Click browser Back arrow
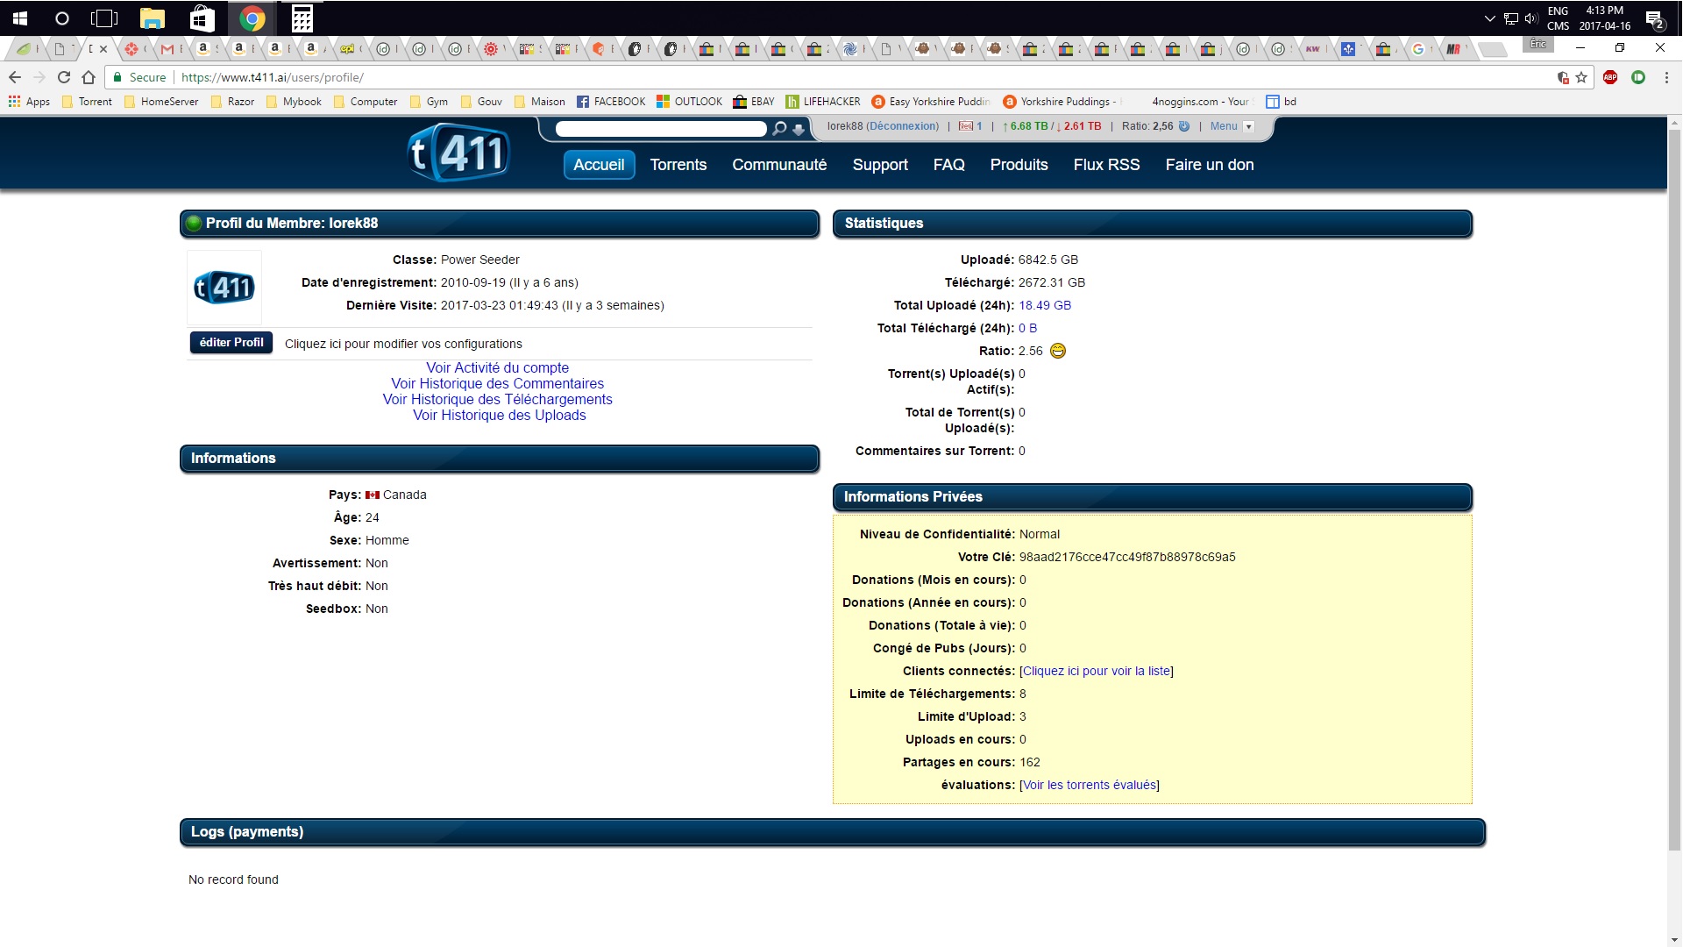This screenshot has height=947, width=1683. 15,77
